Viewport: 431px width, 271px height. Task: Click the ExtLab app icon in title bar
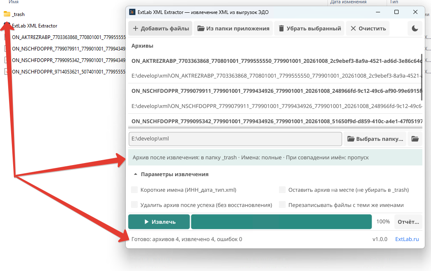pyautogui.click(x=132, y=12)
